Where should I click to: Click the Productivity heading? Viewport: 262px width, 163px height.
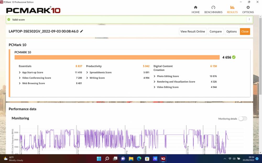pyautogui.click(x=94, y=66)
